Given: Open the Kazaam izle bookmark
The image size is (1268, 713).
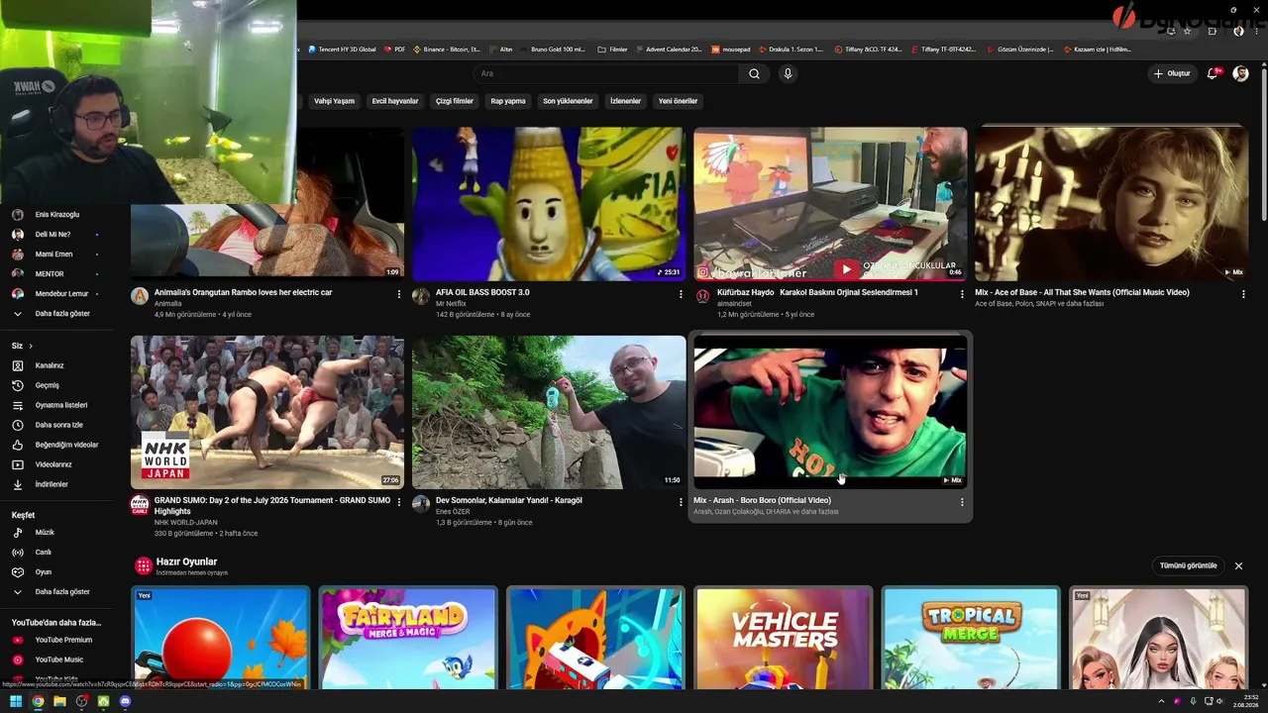Looking at the screenshot, I should (1098, 49).
